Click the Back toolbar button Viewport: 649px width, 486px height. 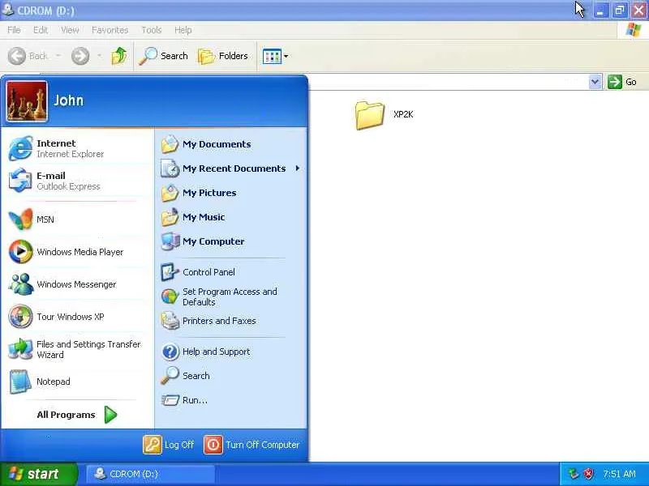pyautogui.click(x=28, y=56)
